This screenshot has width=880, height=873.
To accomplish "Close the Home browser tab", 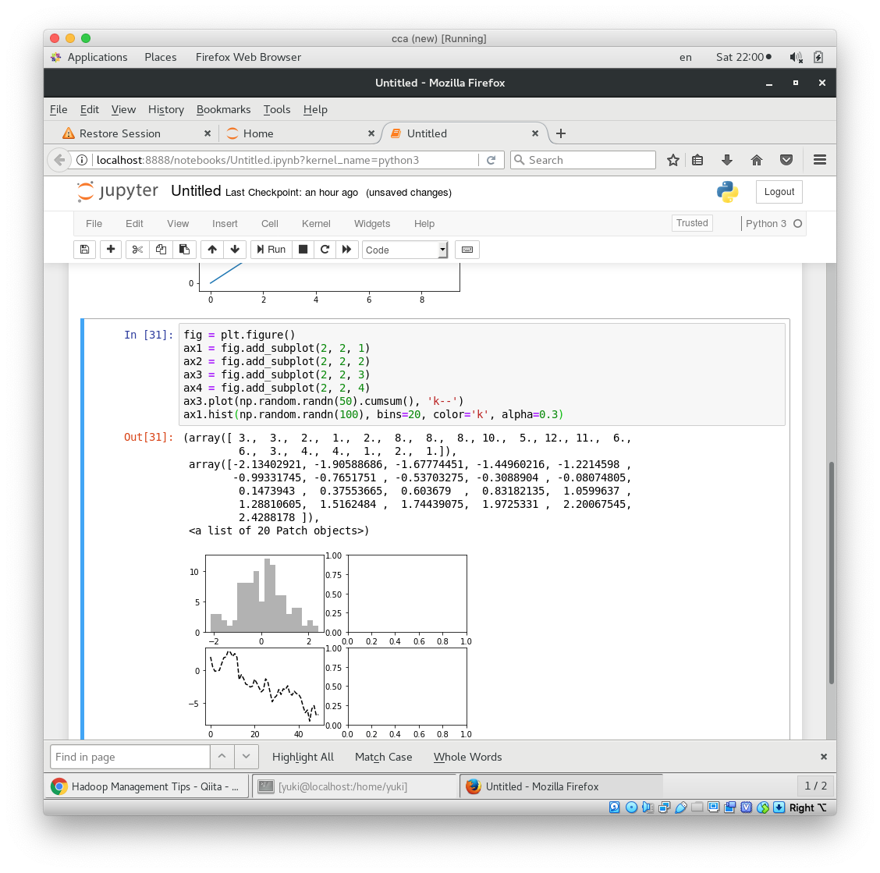I will (x=371, y=133).
